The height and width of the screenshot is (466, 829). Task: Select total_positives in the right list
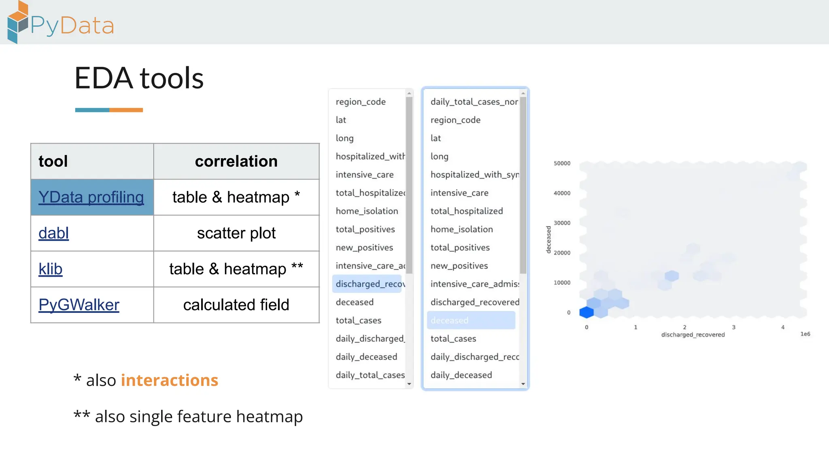click(460, 248)
